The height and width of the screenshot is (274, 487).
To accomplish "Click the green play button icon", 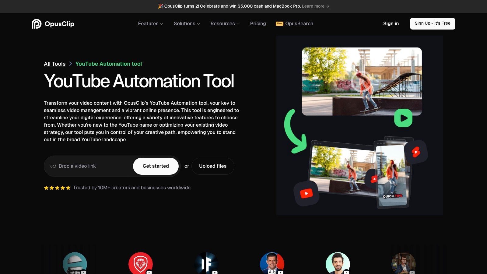I will coord(403,118).
